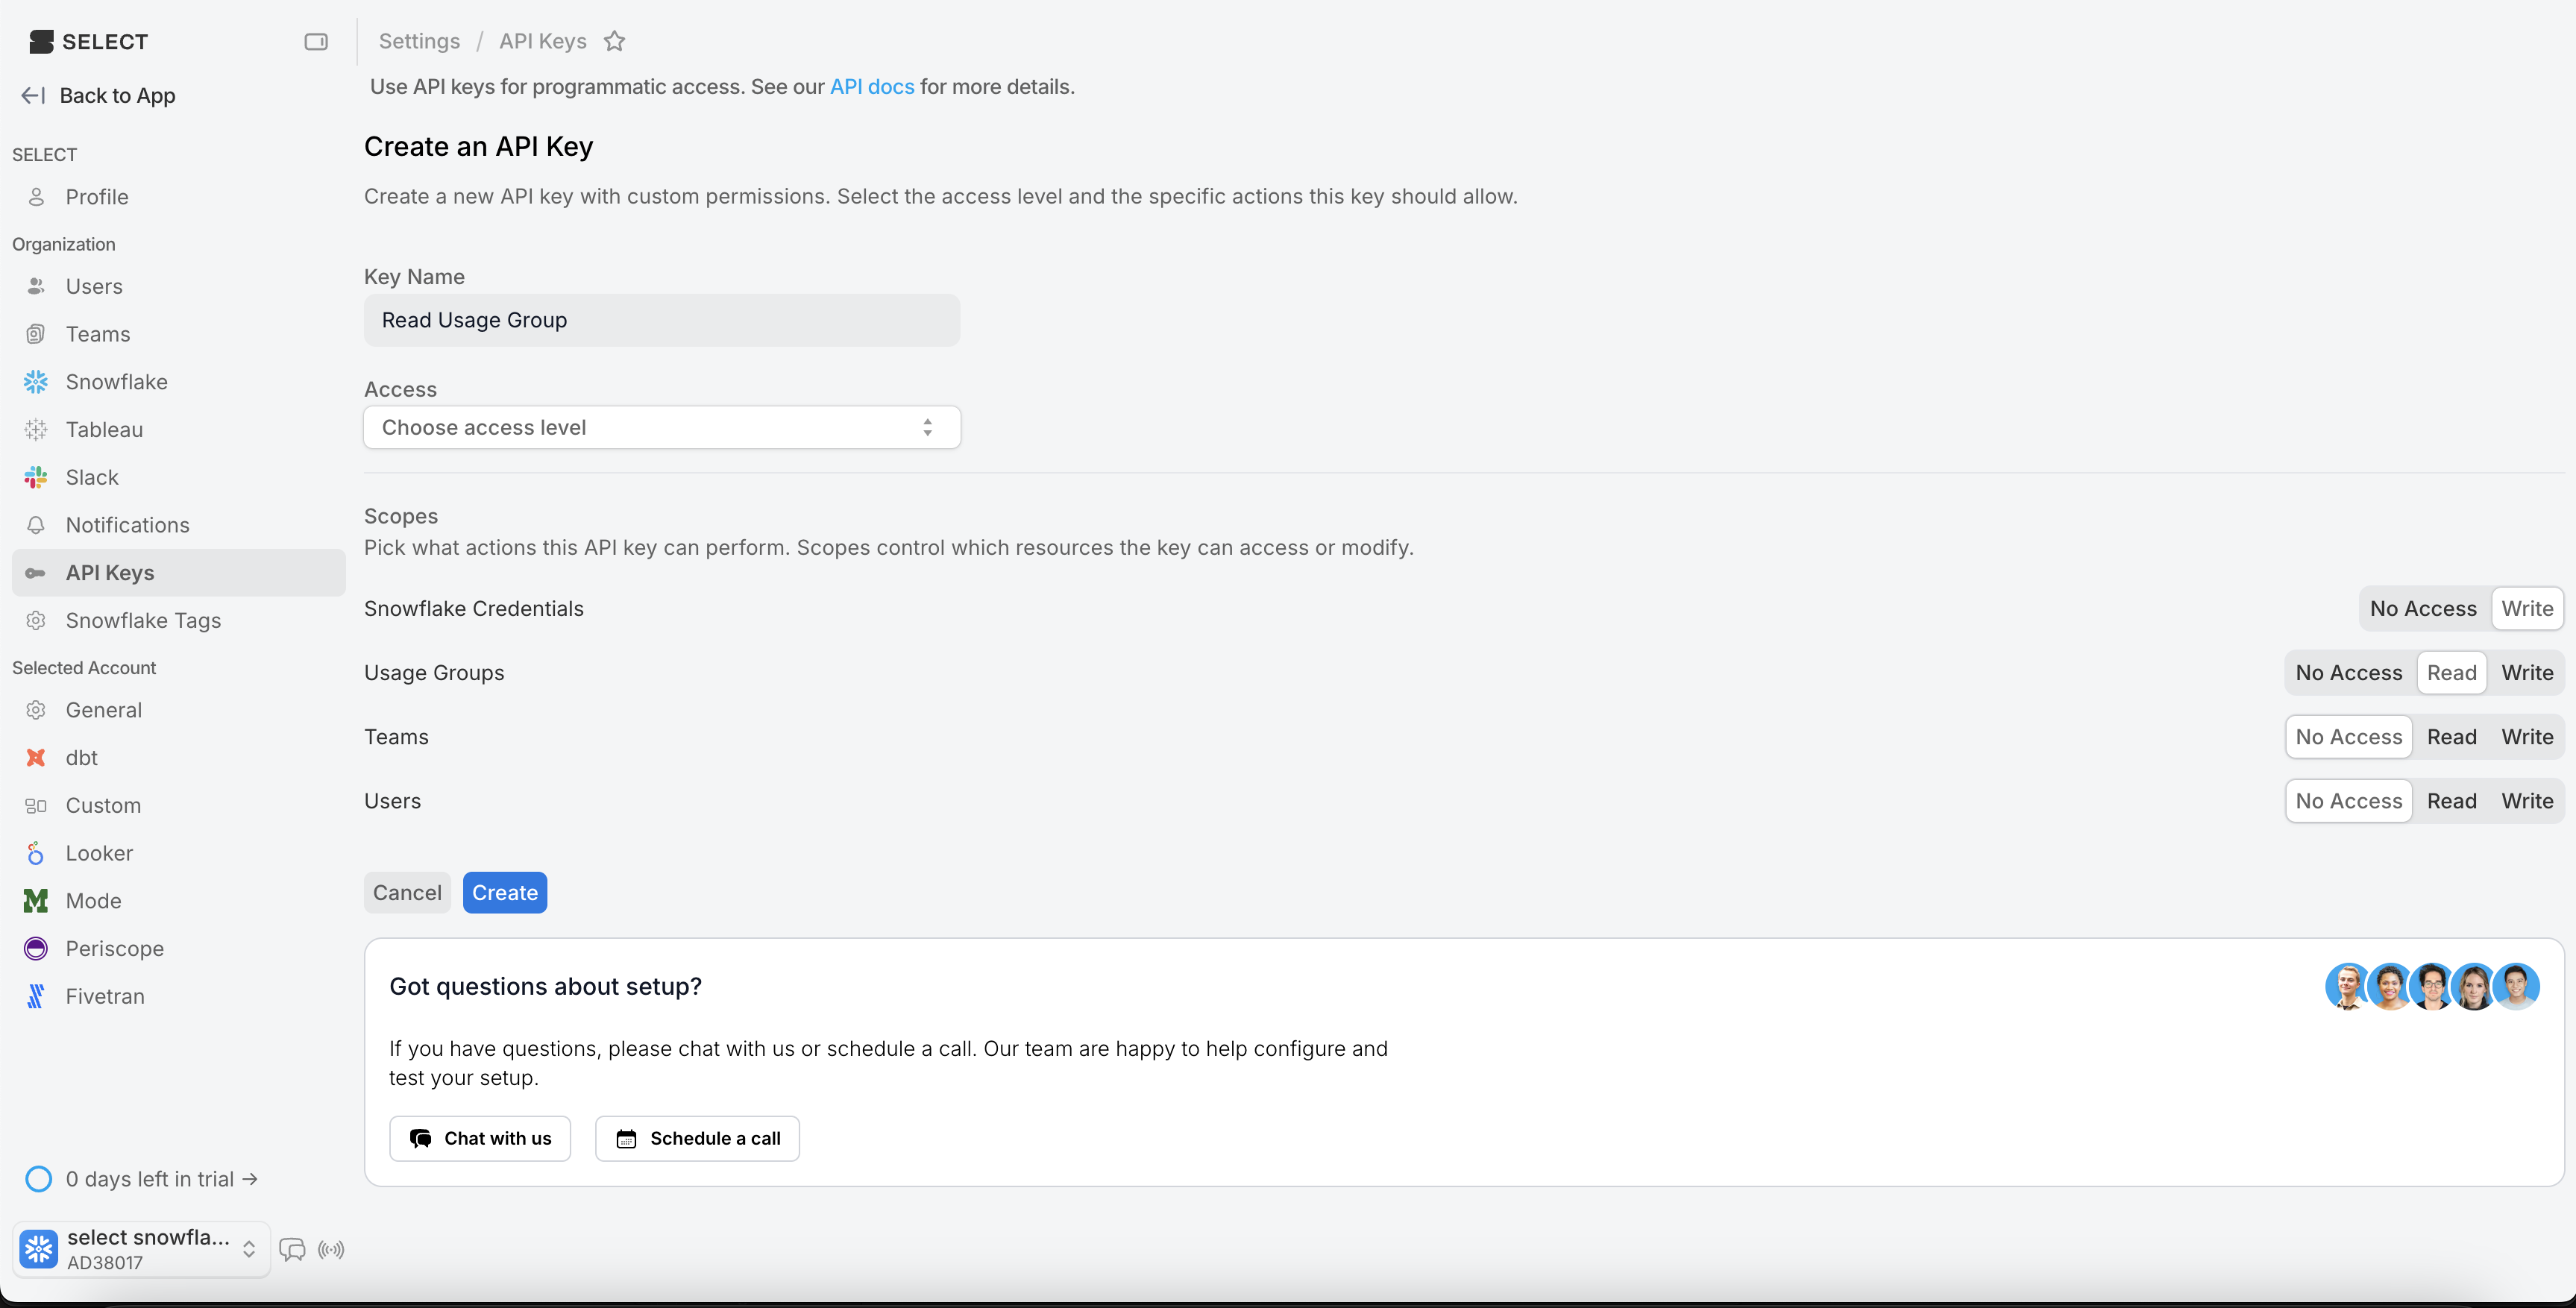Open the Choose access level dropdown
The width and height of the screenshot is (2576, 1308).
pos(661,427)
